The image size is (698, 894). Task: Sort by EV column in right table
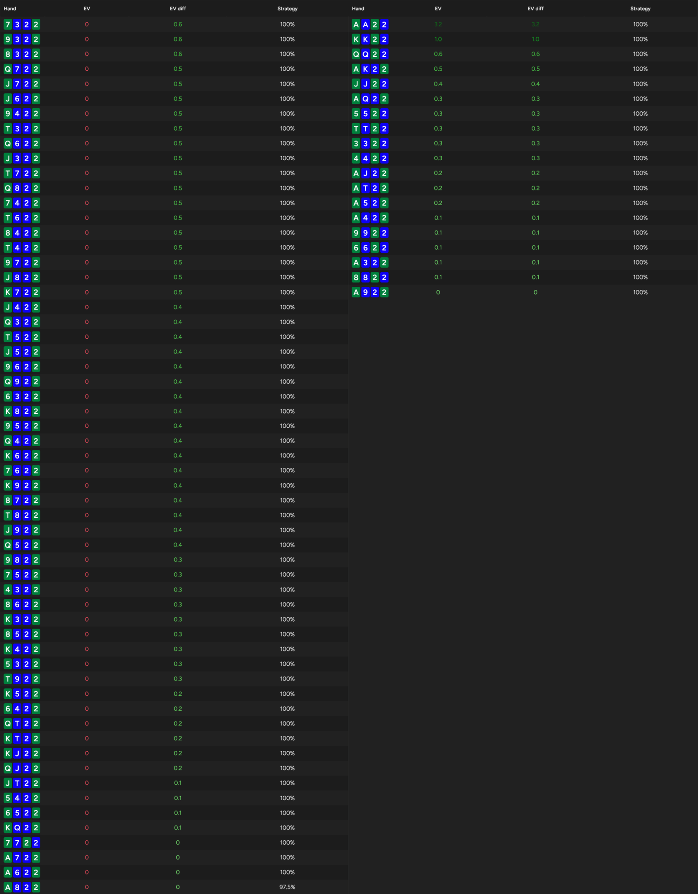tap(438, 9)
